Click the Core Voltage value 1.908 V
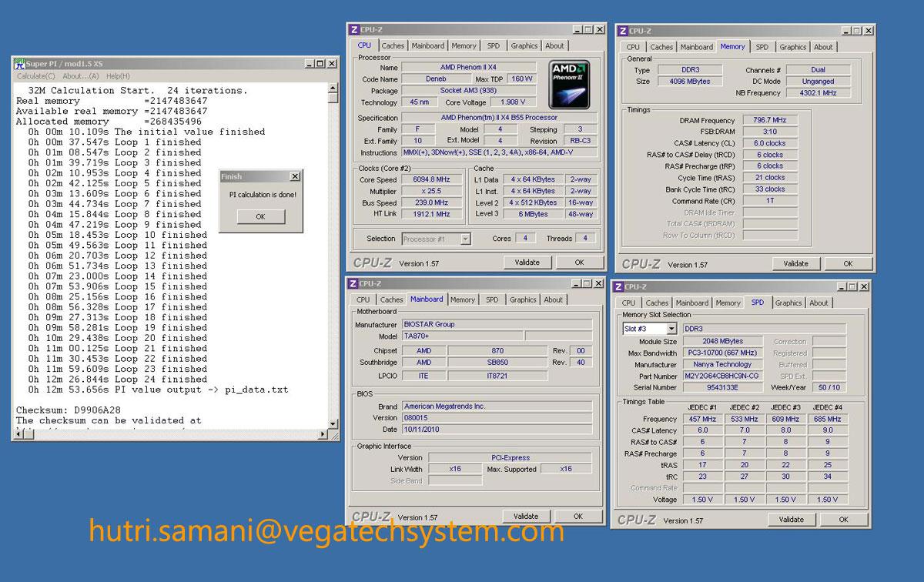 (512, 102)
